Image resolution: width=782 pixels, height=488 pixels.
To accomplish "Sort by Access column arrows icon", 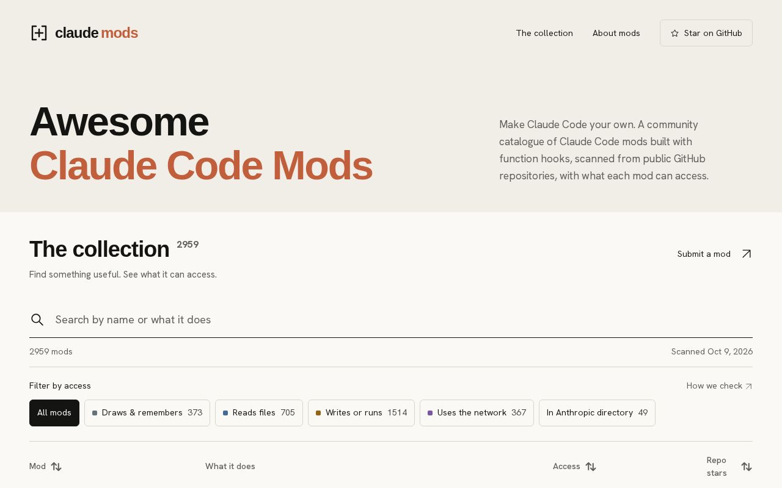I will (591, 467).
